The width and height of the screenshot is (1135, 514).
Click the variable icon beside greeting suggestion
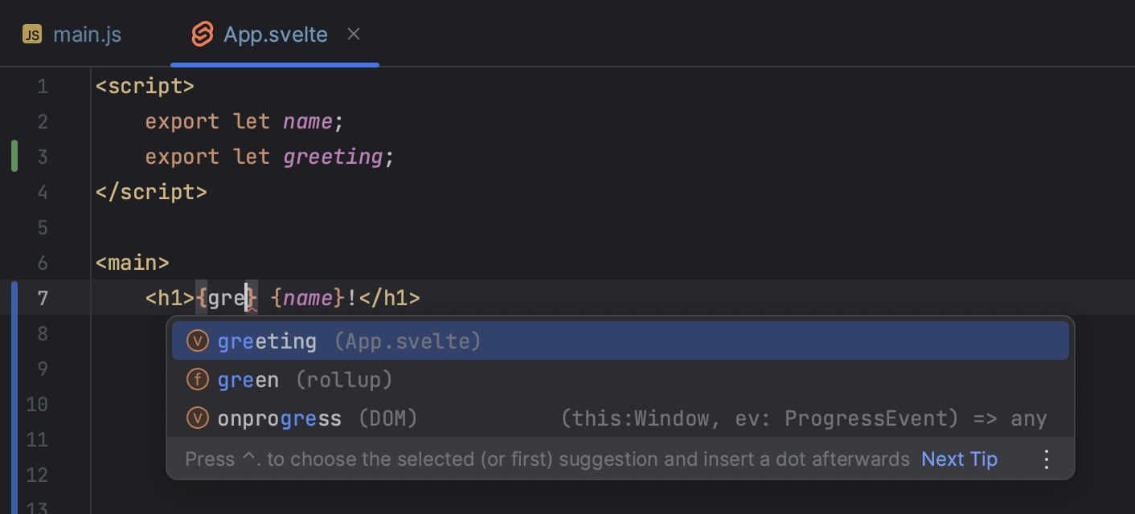[x=197, y=340]
